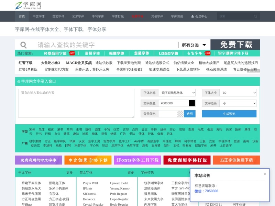Click the 免费商用字体打包 red banner
Viewport: 275px width, 206px height.
[x=187, y=160]
